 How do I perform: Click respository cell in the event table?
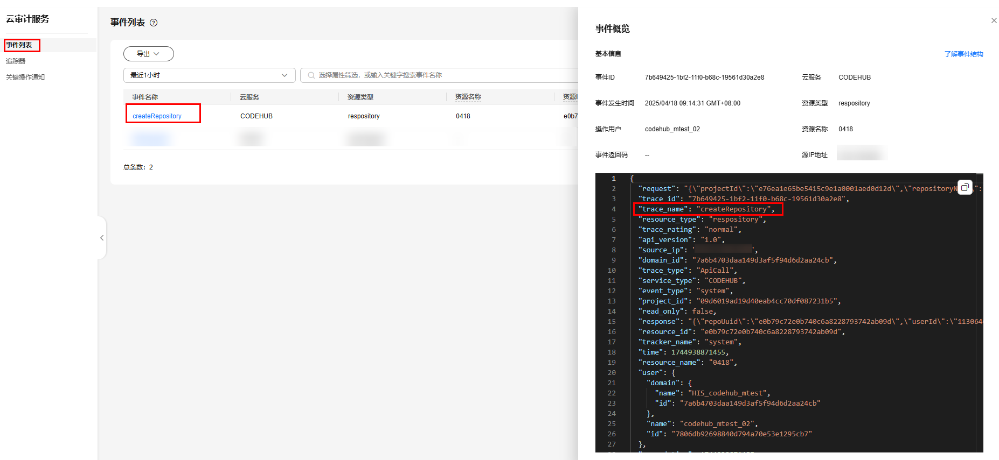[364, 116]
